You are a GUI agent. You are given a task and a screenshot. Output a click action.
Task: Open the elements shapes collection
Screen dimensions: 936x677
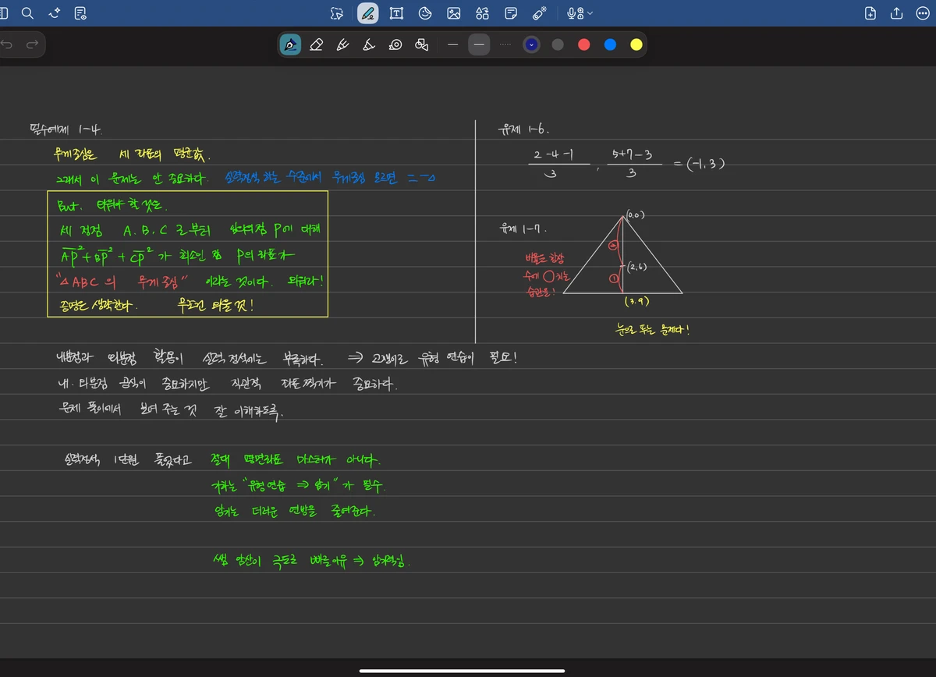[x=482, y=13]
